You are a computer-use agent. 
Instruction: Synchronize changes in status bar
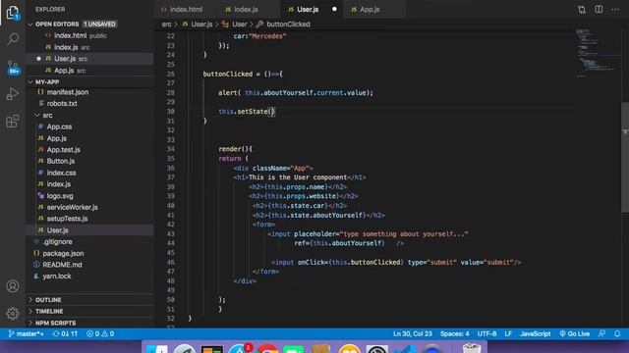click(x=65, y=333)
